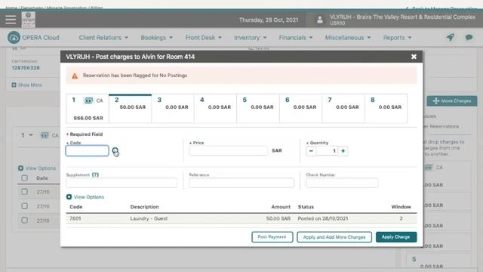The image size is (483, 272).
Task: Click the Post Payment button
Action: [272, 236]
